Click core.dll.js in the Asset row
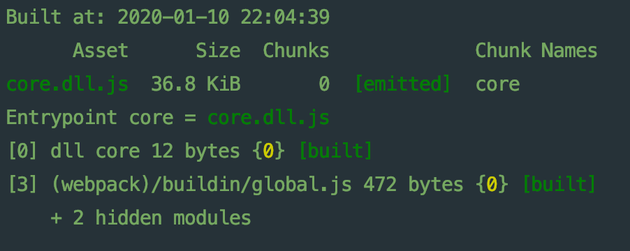Screen dimensions: 630x251 (68, 84)
